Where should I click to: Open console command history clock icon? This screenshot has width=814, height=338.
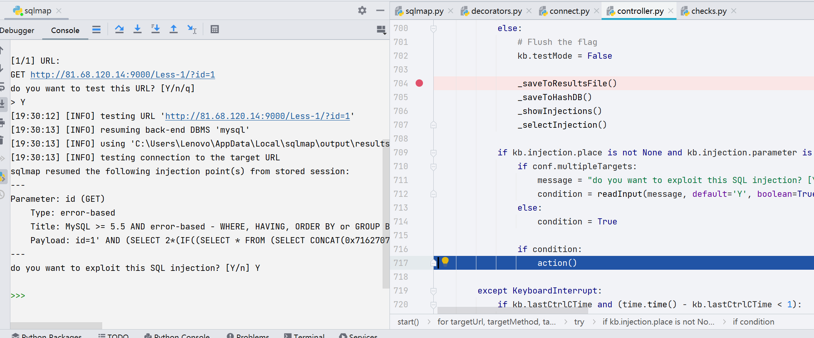pyautogui.click(x=2, y=195)
